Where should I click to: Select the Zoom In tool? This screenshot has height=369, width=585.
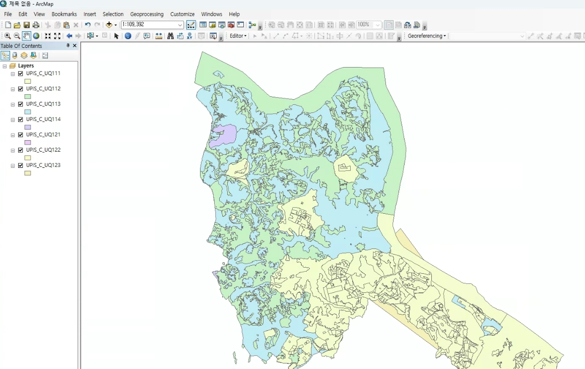(x=8, y=36)
